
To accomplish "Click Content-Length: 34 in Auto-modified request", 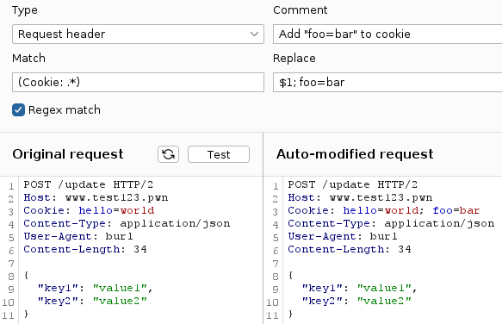I will pos(350,249).
